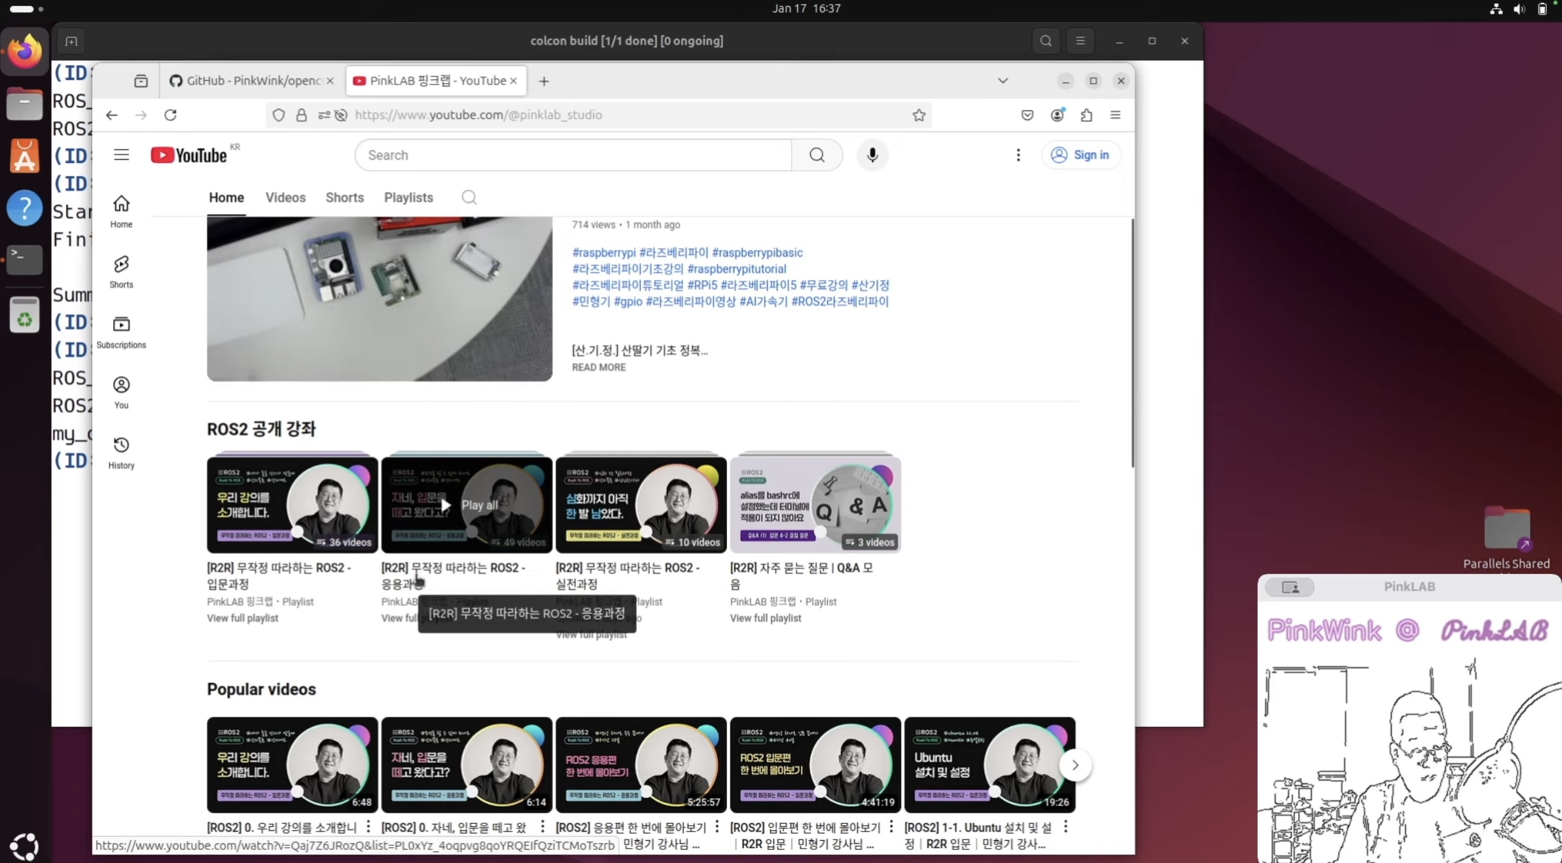Open the Q&A playlist thumbnail with 3 videos
This screenshot has width=1562, height=863.
tap(815, 504)
